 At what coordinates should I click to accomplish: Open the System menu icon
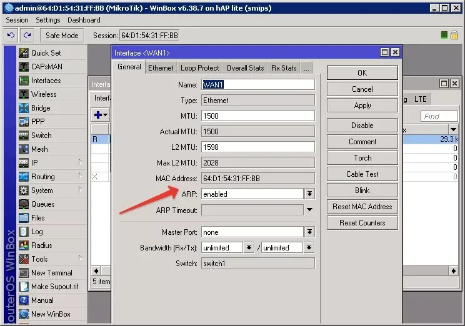pos(24,190)
